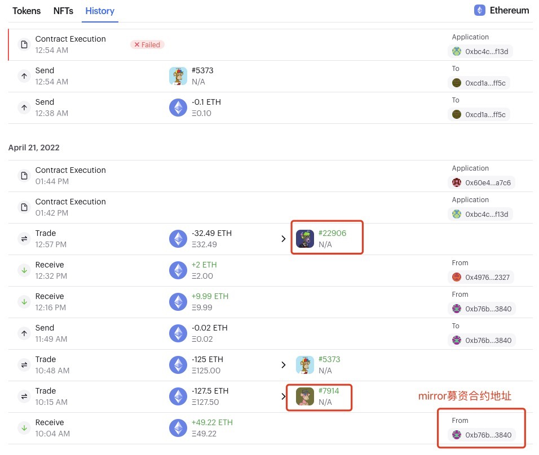This screenshot has width=539, height=455.
Task: Click ETH coin icon in +2 ETH row
Action: (178, 271)
